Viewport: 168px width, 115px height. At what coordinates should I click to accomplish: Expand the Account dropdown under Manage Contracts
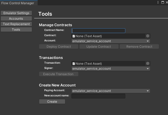click(x=111, y=41)
